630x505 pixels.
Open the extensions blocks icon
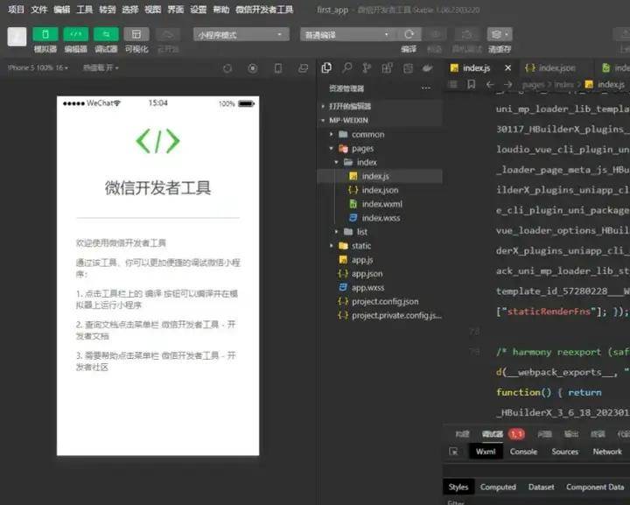[x=388, y=68]
